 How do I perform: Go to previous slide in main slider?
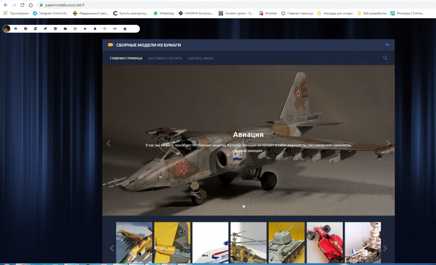108,143
